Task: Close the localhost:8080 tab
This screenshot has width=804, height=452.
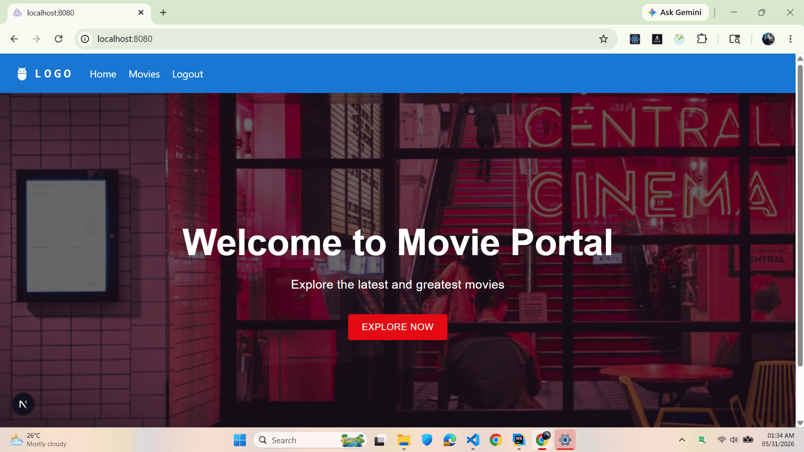Action: [141, 13]
